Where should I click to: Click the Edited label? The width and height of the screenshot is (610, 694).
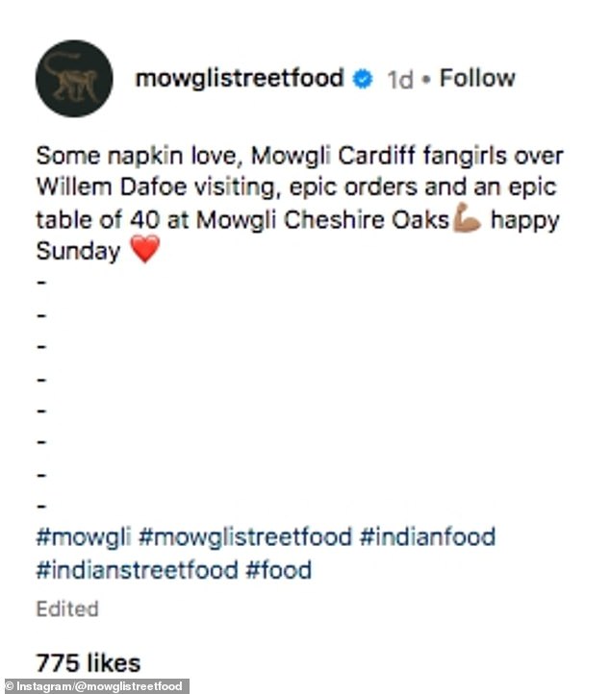(x=67, y=609)
